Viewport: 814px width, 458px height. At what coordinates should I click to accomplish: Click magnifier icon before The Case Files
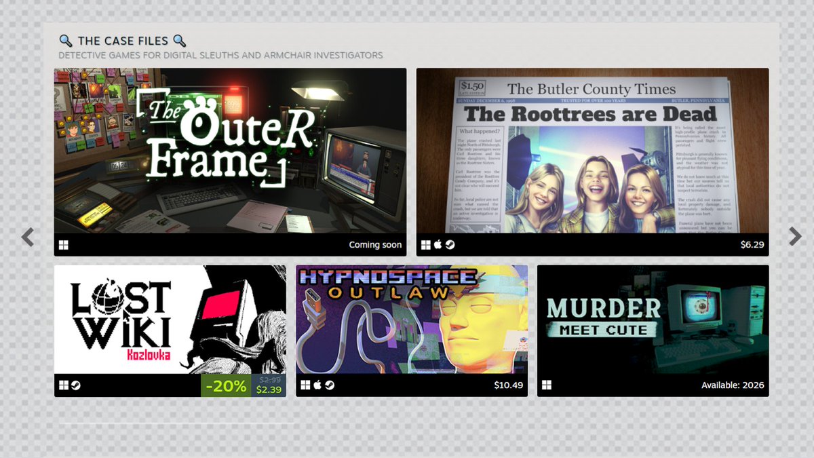66,41
